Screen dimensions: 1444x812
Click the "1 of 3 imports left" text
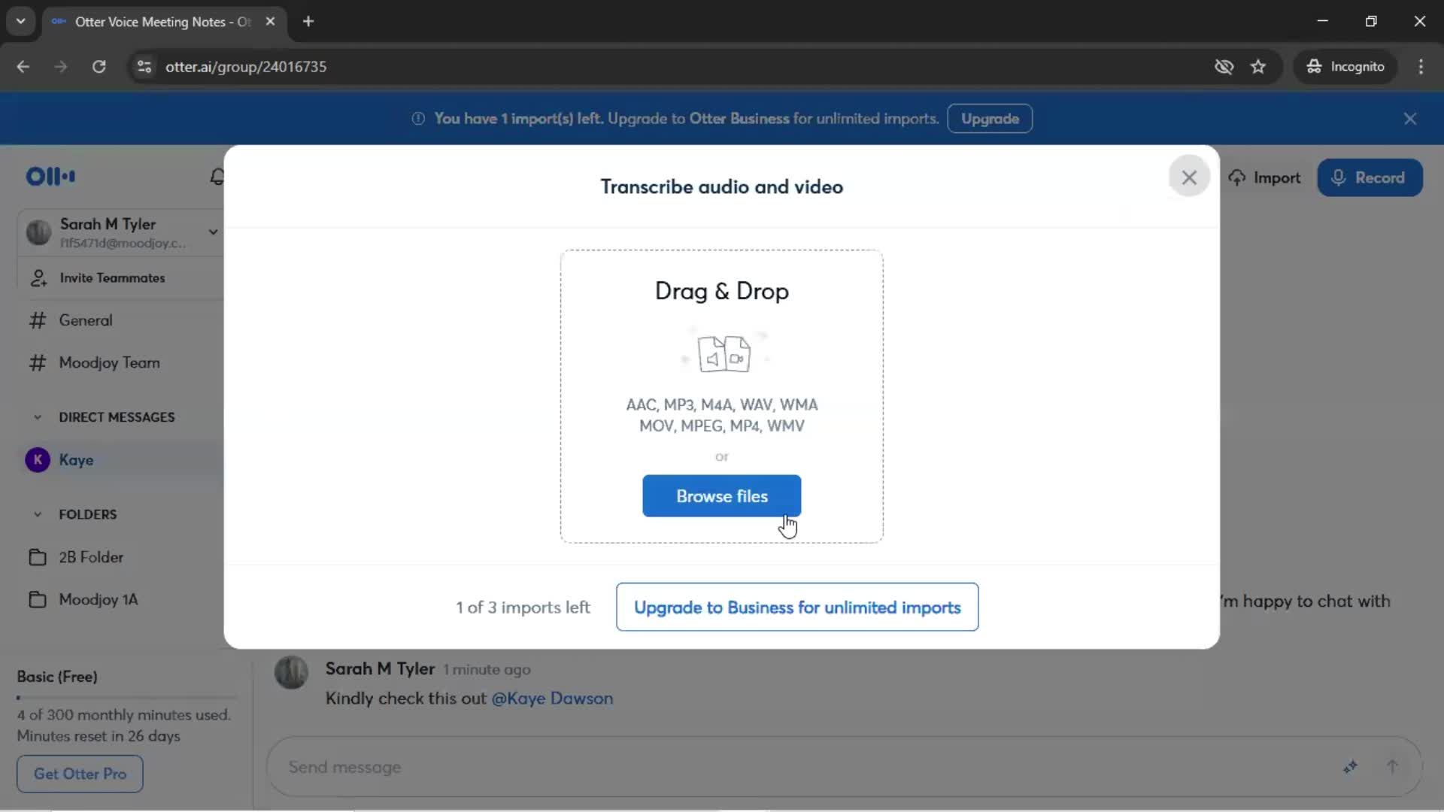click(523, 607)
